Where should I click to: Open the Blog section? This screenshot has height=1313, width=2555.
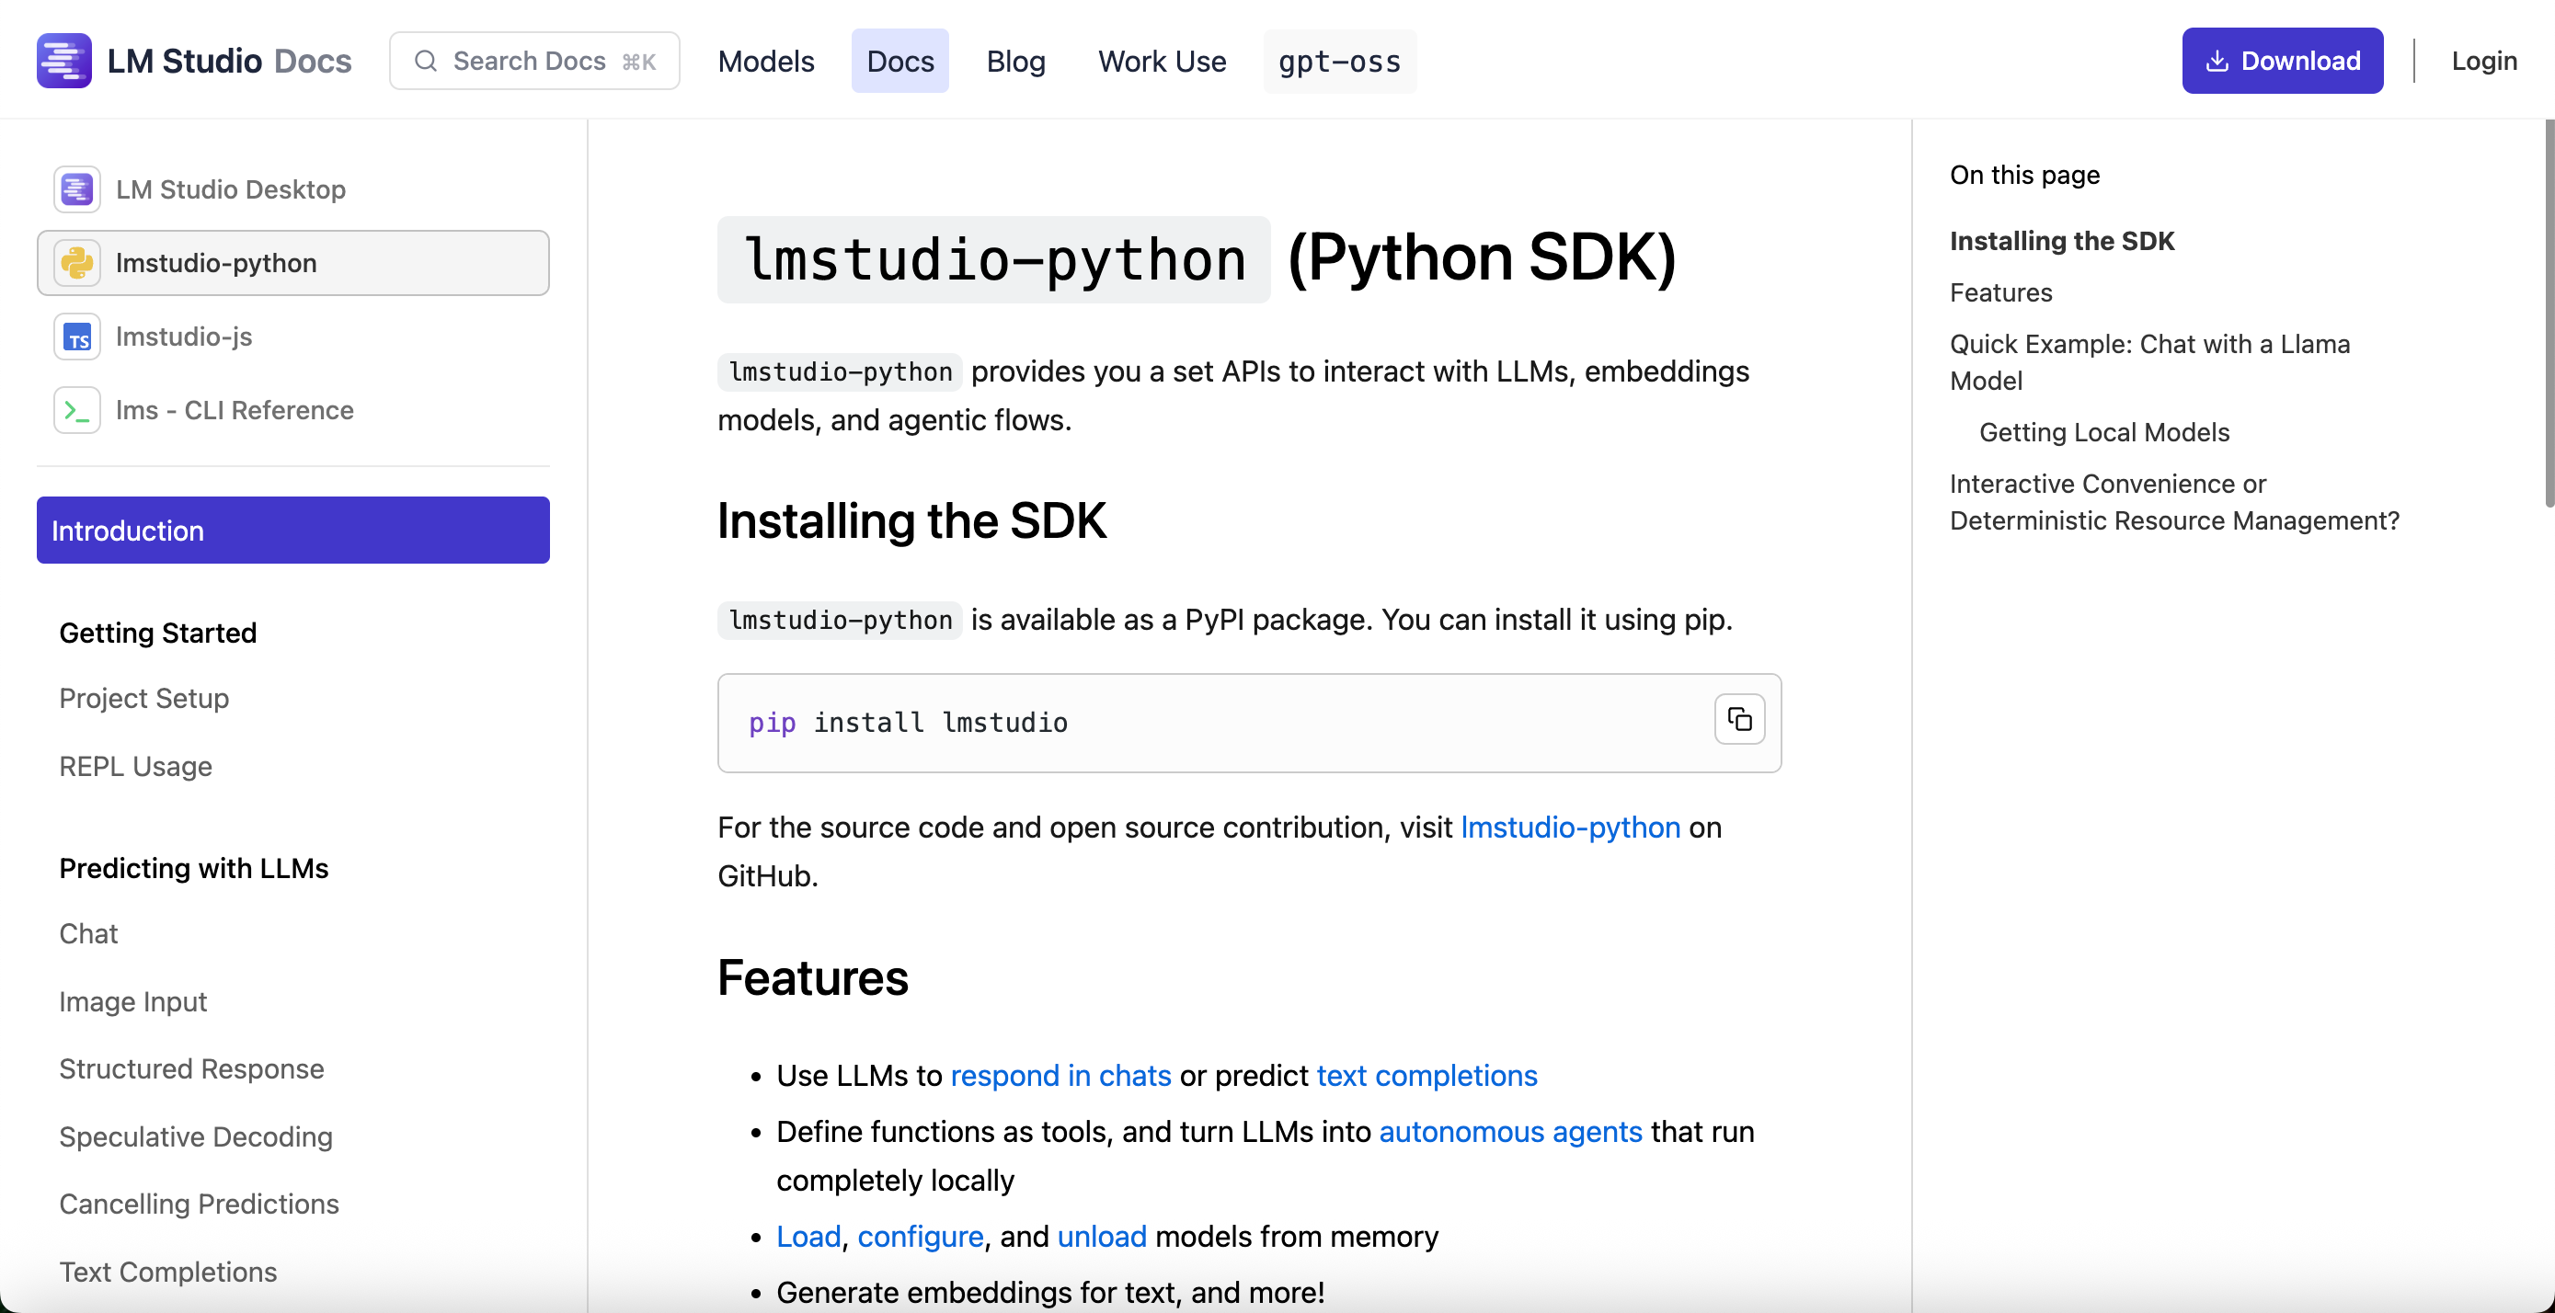click(1015, 61)
